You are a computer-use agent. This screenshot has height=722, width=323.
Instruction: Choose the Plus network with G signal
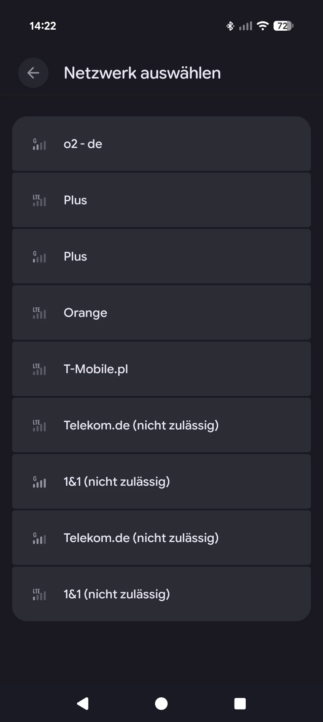[161, 257]
